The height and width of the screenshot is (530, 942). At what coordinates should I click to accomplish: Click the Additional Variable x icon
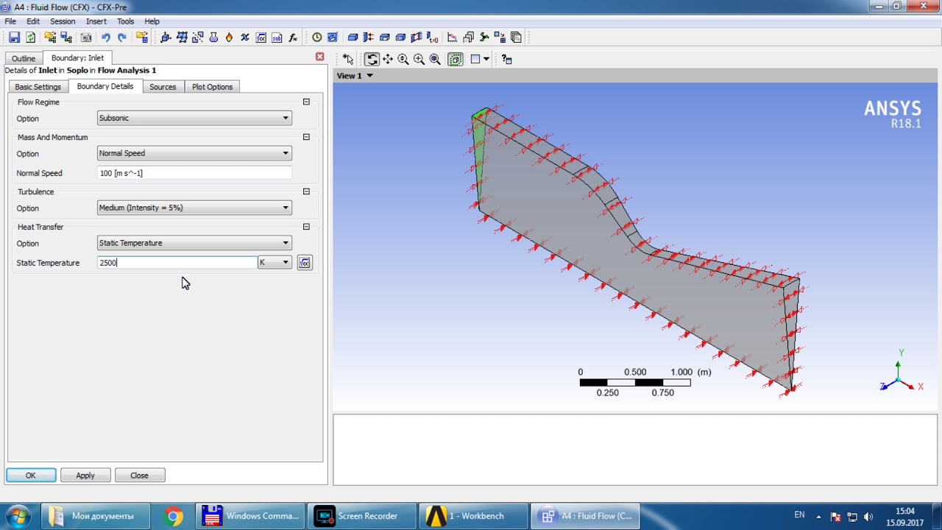coord(245,38)
